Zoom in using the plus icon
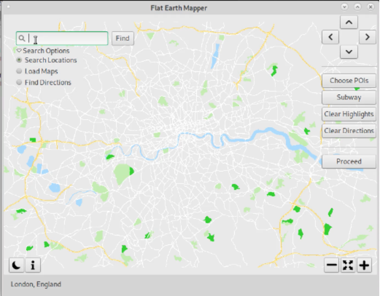 (x=364, y=265)
